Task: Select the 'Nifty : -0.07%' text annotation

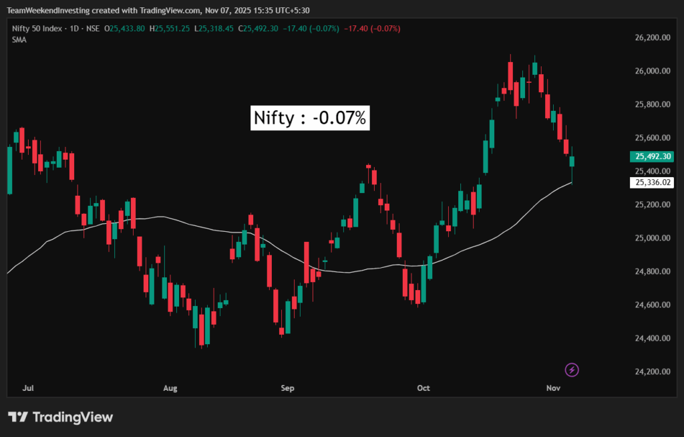Action: pos(310,118)
